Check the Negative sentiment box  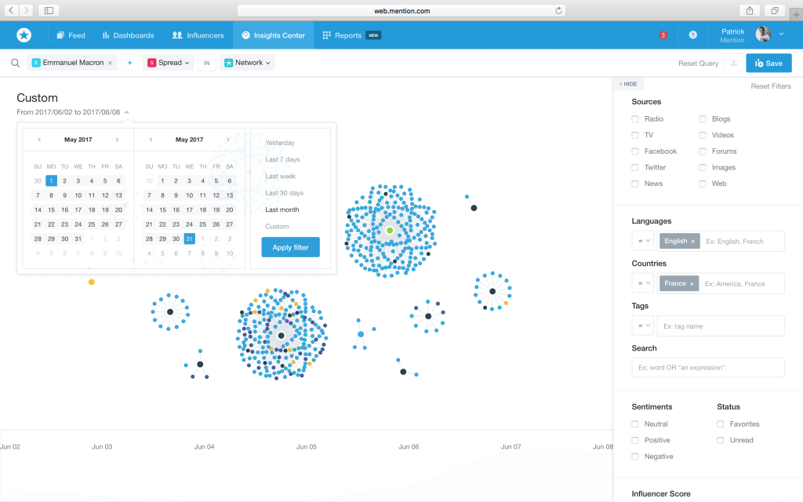tap(635, 457)
